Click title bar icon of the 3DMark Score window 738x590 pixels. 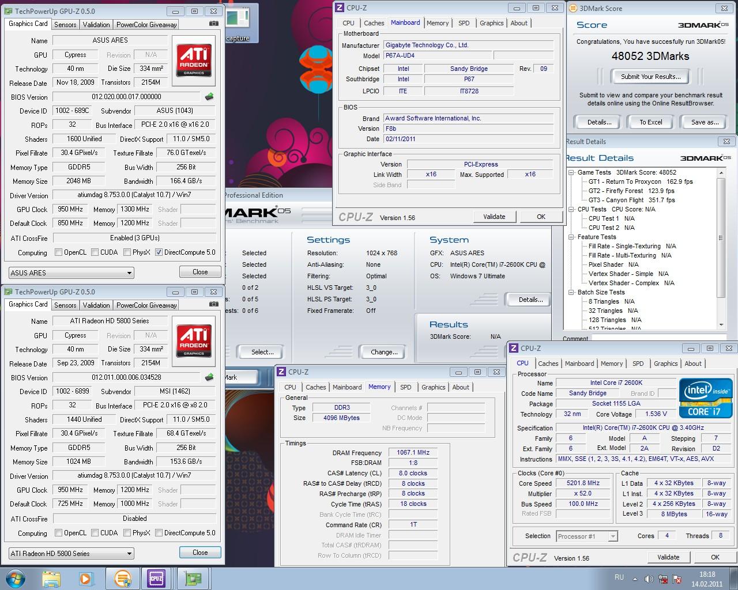tap(573, 8)
